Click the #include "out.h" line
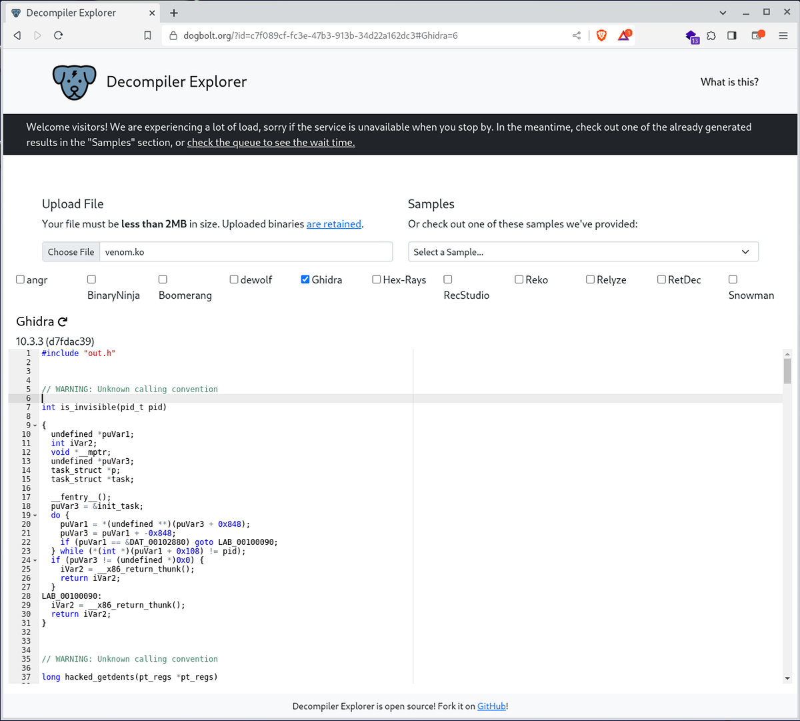800x721 pixels. click(x=79, y=353)
